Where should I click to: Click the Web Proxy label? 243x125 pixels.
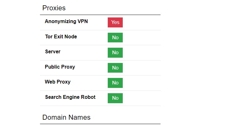coord(58,82)
